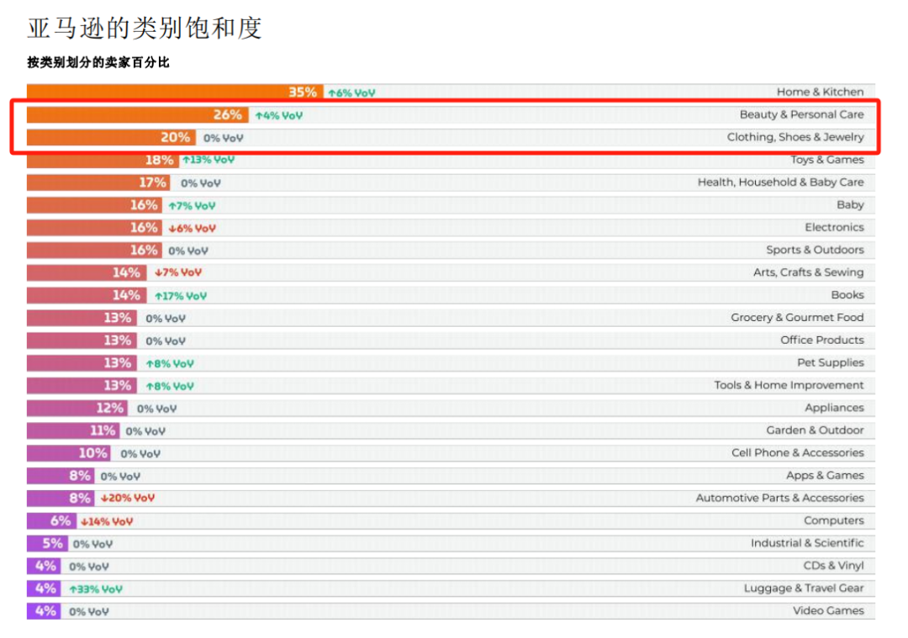This screenshot has height=638, width=908.
Task: Click the title 亚马逊的类别饱和度
Action: (145, 28)
